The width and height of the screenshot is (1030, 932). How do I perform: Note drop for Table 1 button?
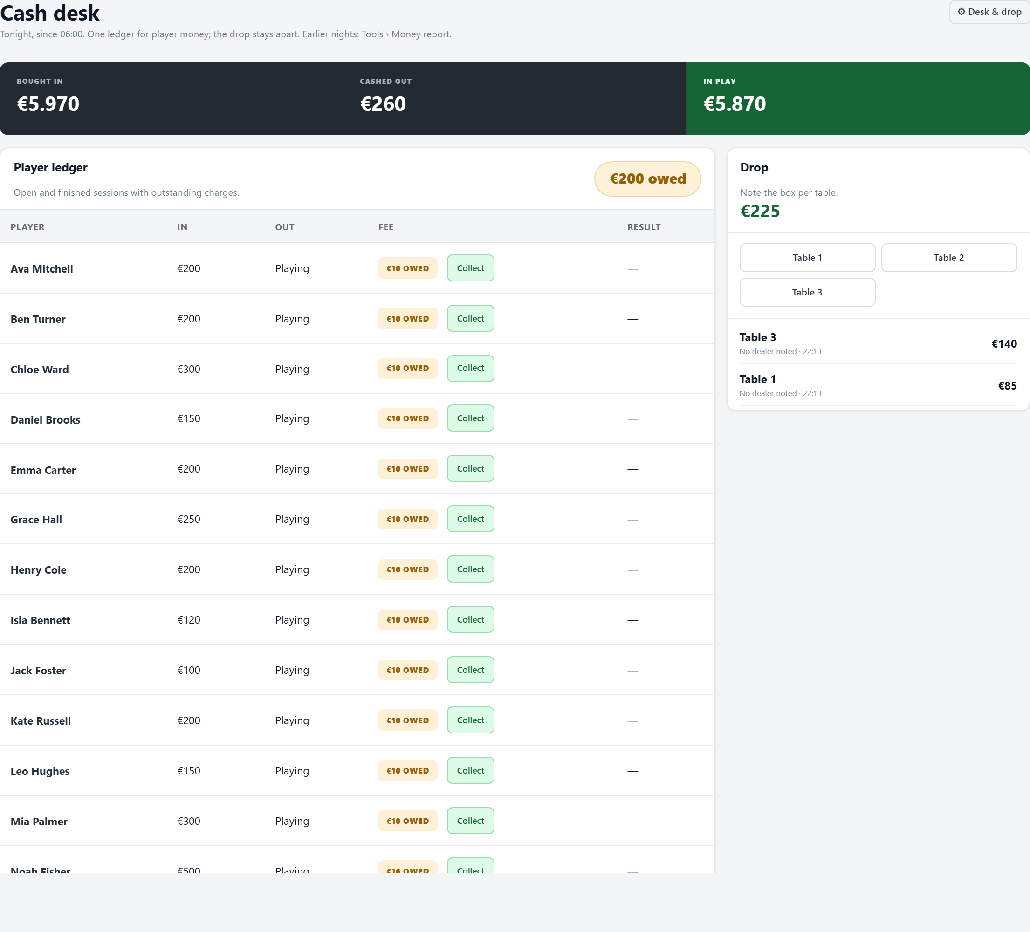[807, 258]
